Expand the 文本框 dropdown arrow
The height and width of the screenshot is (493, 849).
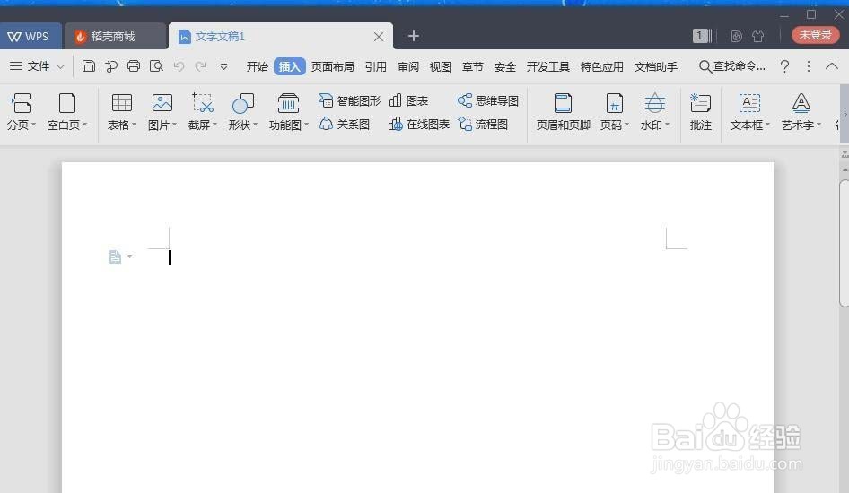768,125
